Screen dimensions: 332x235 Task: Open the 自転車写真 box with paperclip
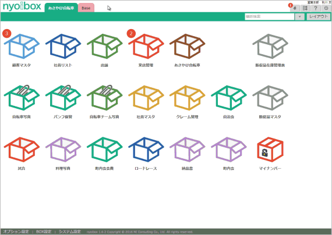tap(22, 98)
